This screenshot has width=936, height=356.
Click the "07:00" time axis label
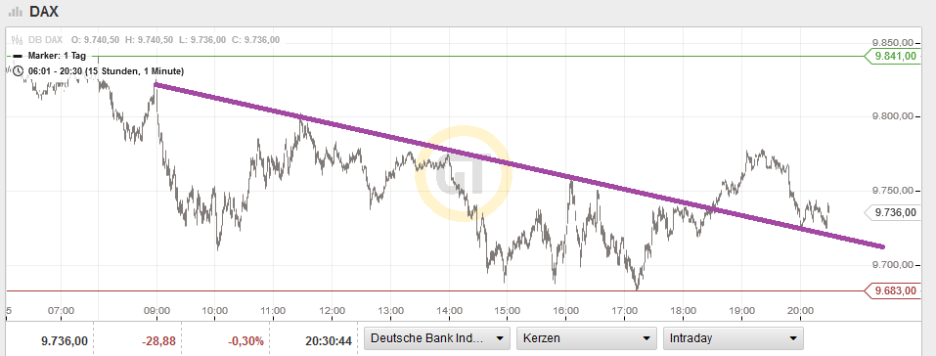click(61, 311)
